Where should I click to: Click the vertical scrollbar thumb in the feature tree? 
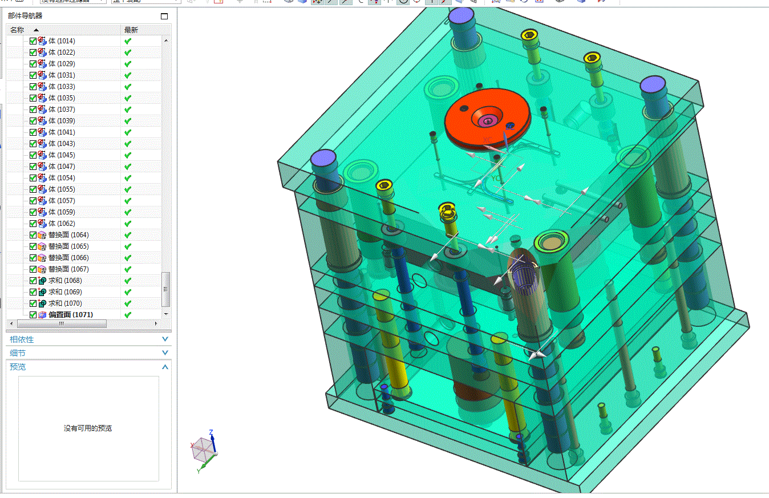pos(166,289)
